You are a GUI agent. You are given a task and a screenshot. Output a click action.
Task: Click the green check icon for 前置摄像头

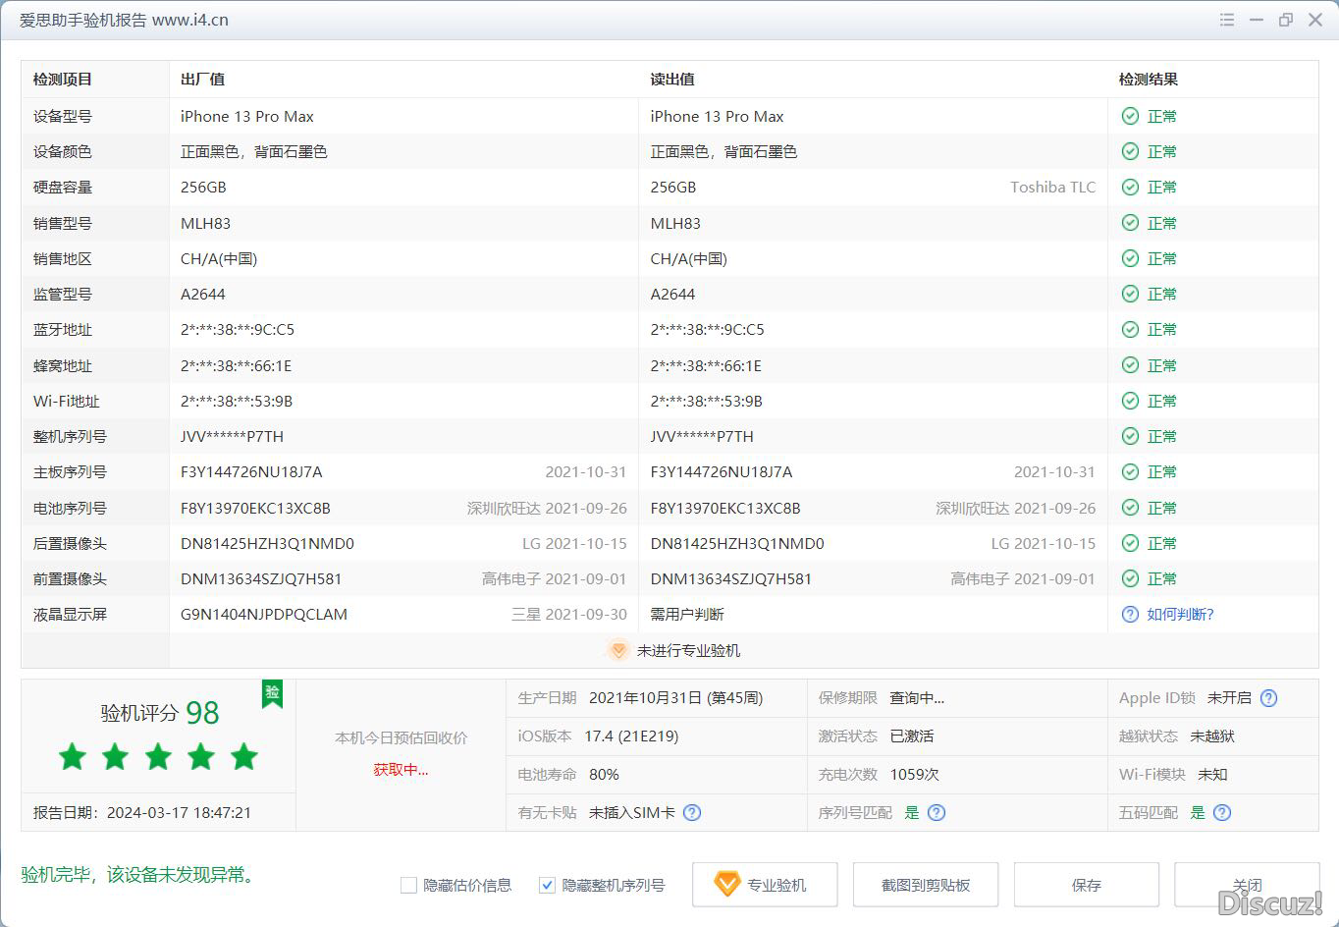click(1130, 578)
